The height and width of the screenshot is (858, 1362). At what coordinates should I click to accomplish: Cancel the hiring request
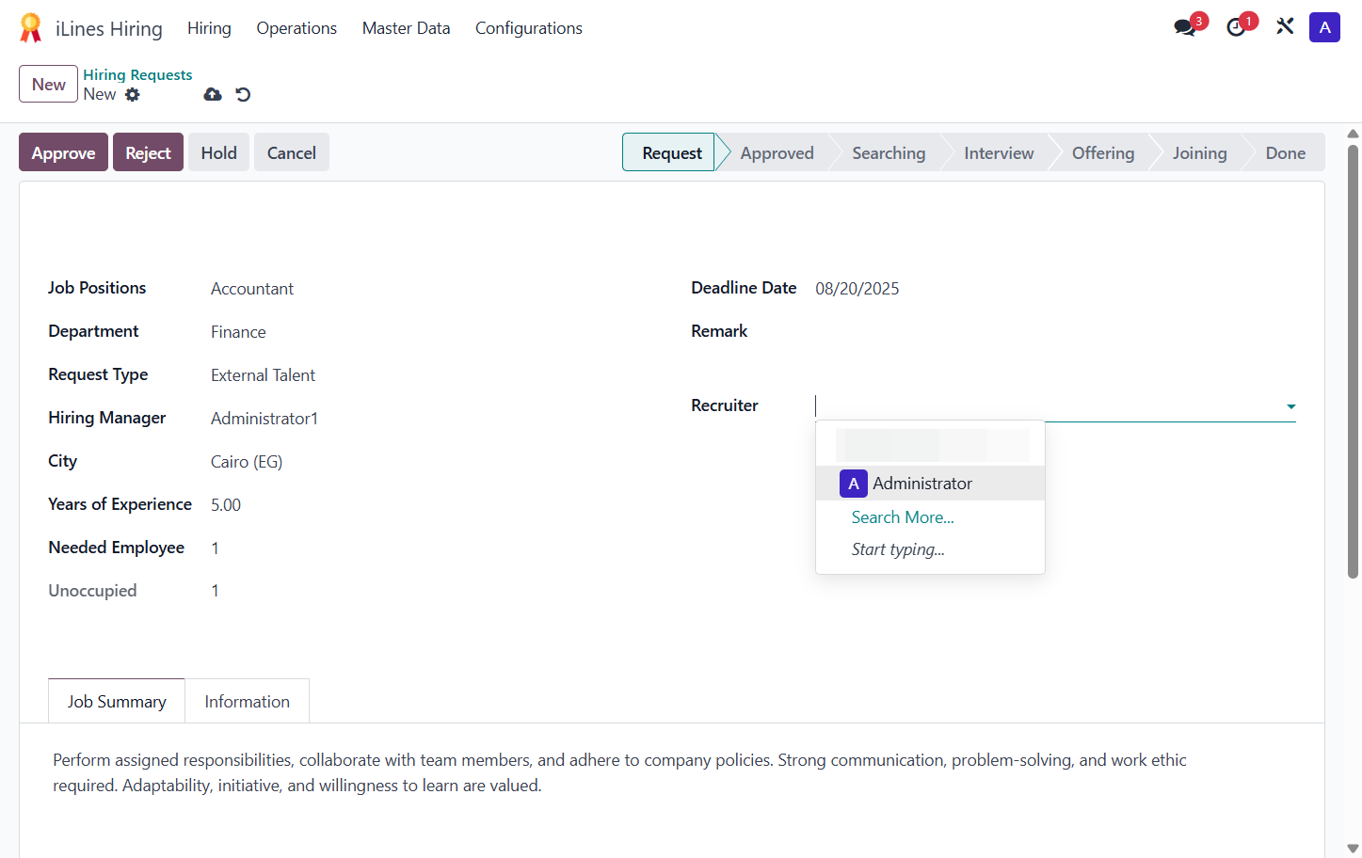(291, 152)
